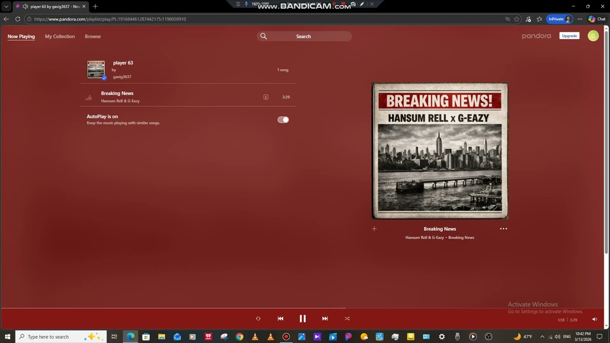Open the player 63 playlist title
This screenshot has height=343, width=610.
pyautogui.click(x=123, y=63)
